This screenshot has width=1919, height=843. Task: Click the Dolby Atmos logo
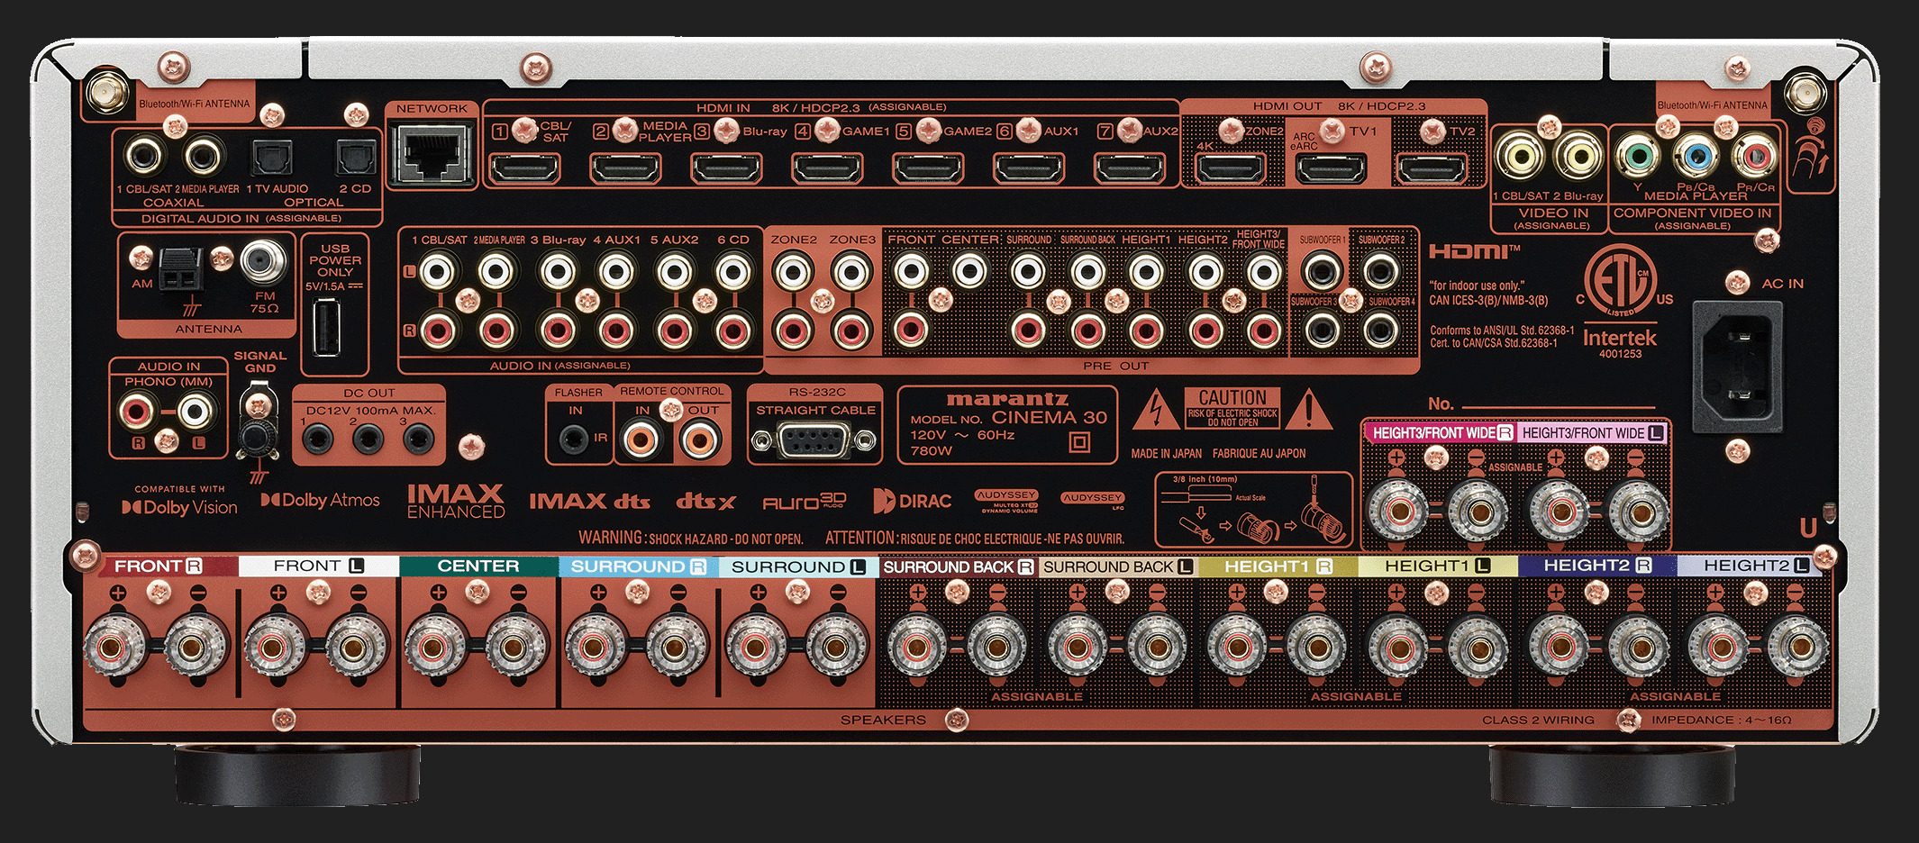point(321,501)
